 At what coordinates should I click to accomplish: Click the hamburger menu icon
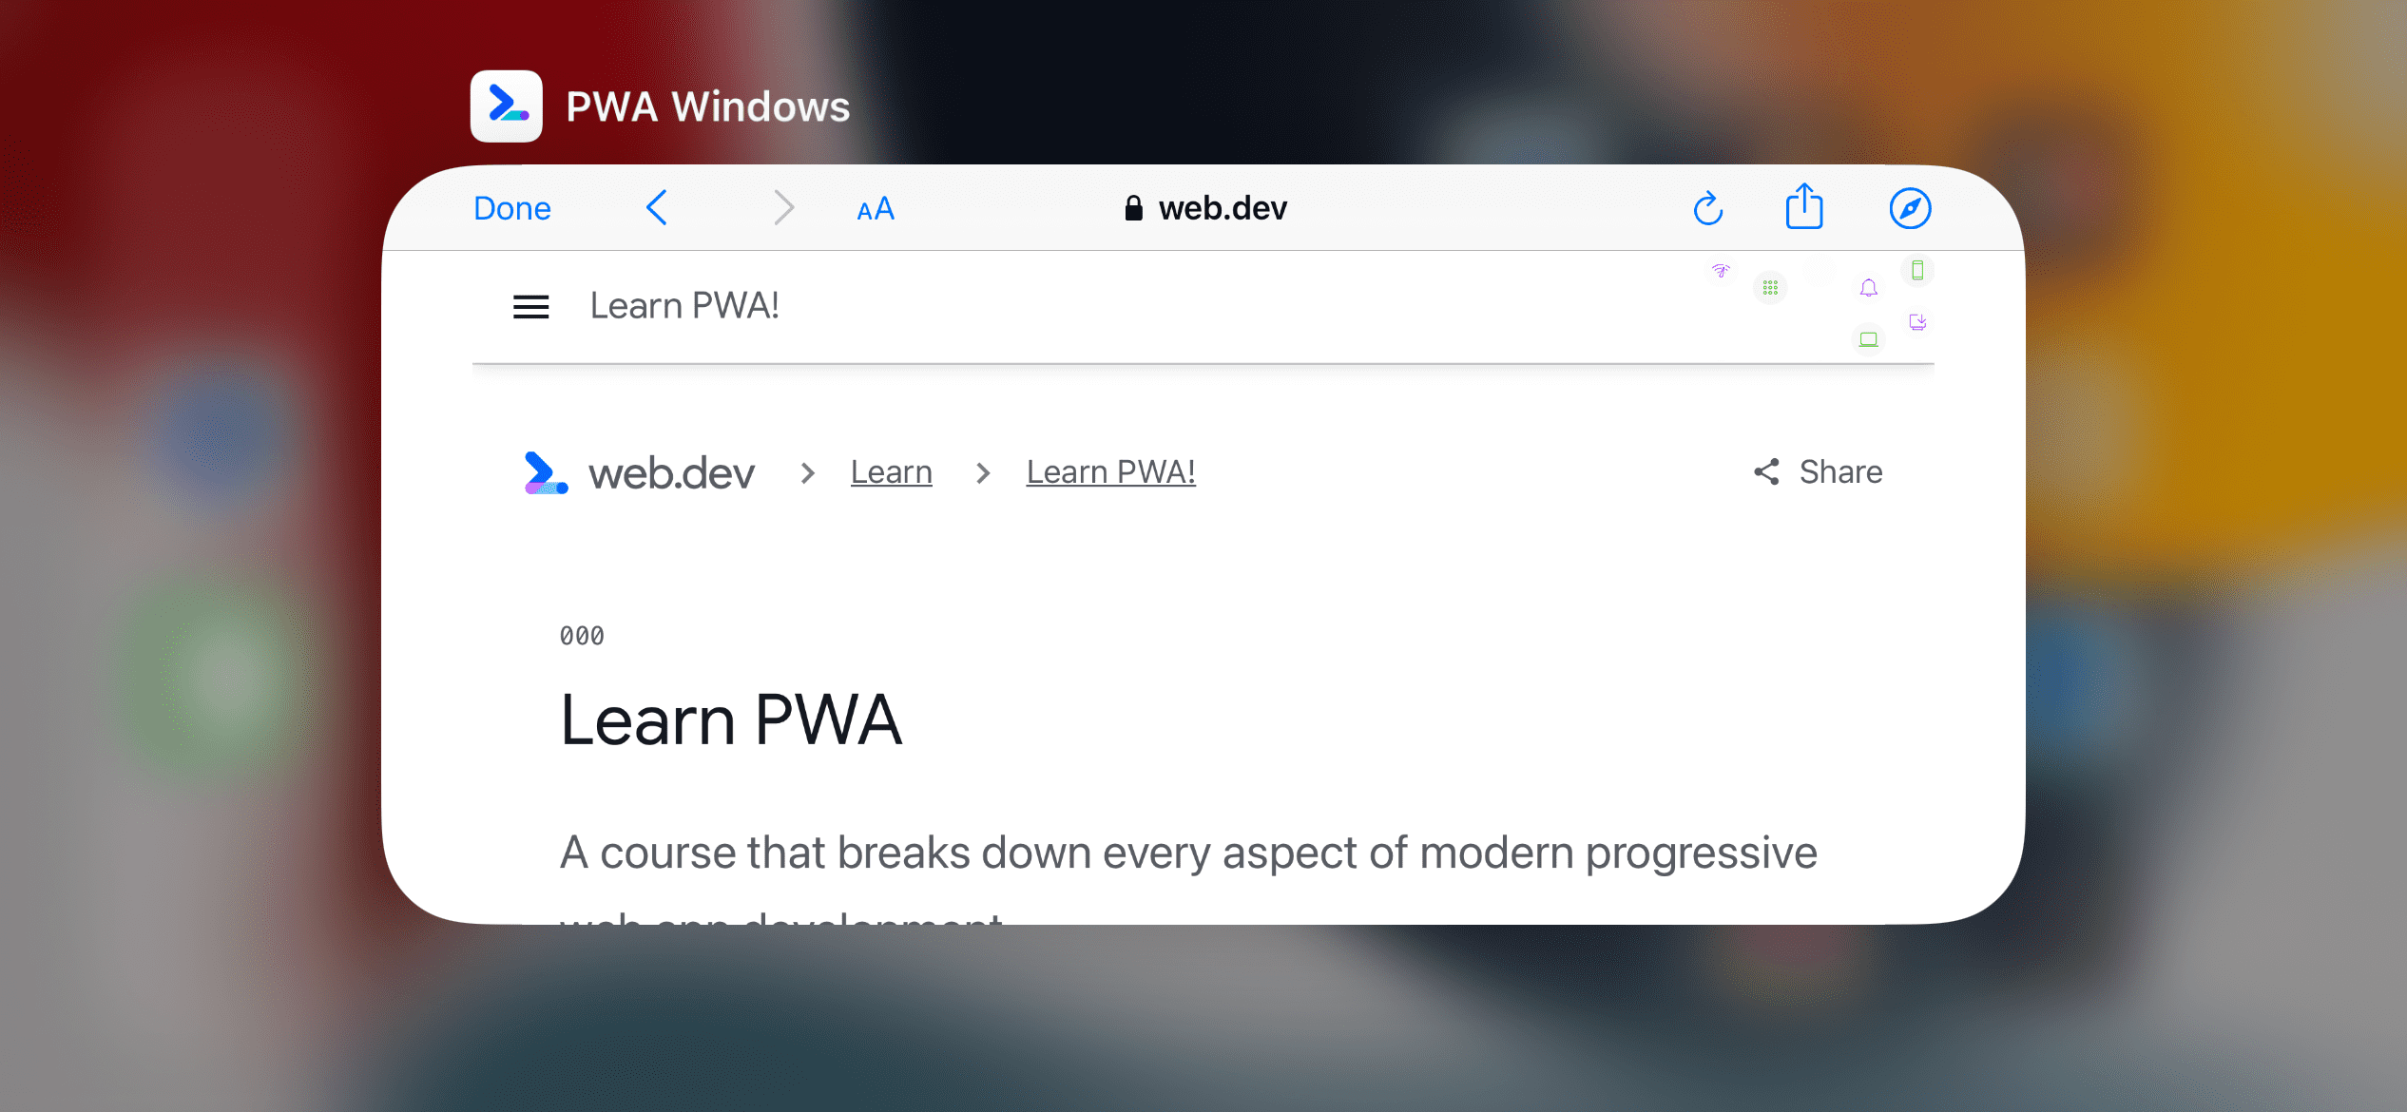pyautogui.click(x=532, y=304)
